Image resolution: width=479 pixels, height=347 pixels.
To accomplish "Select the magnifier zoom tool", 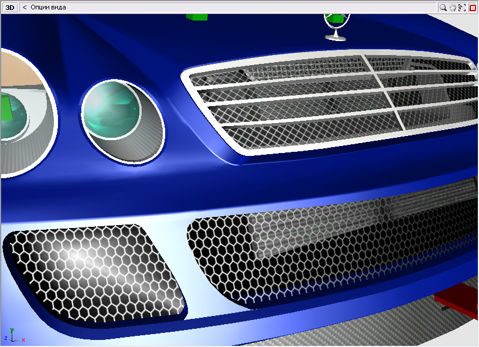I will tap(443, 8).
